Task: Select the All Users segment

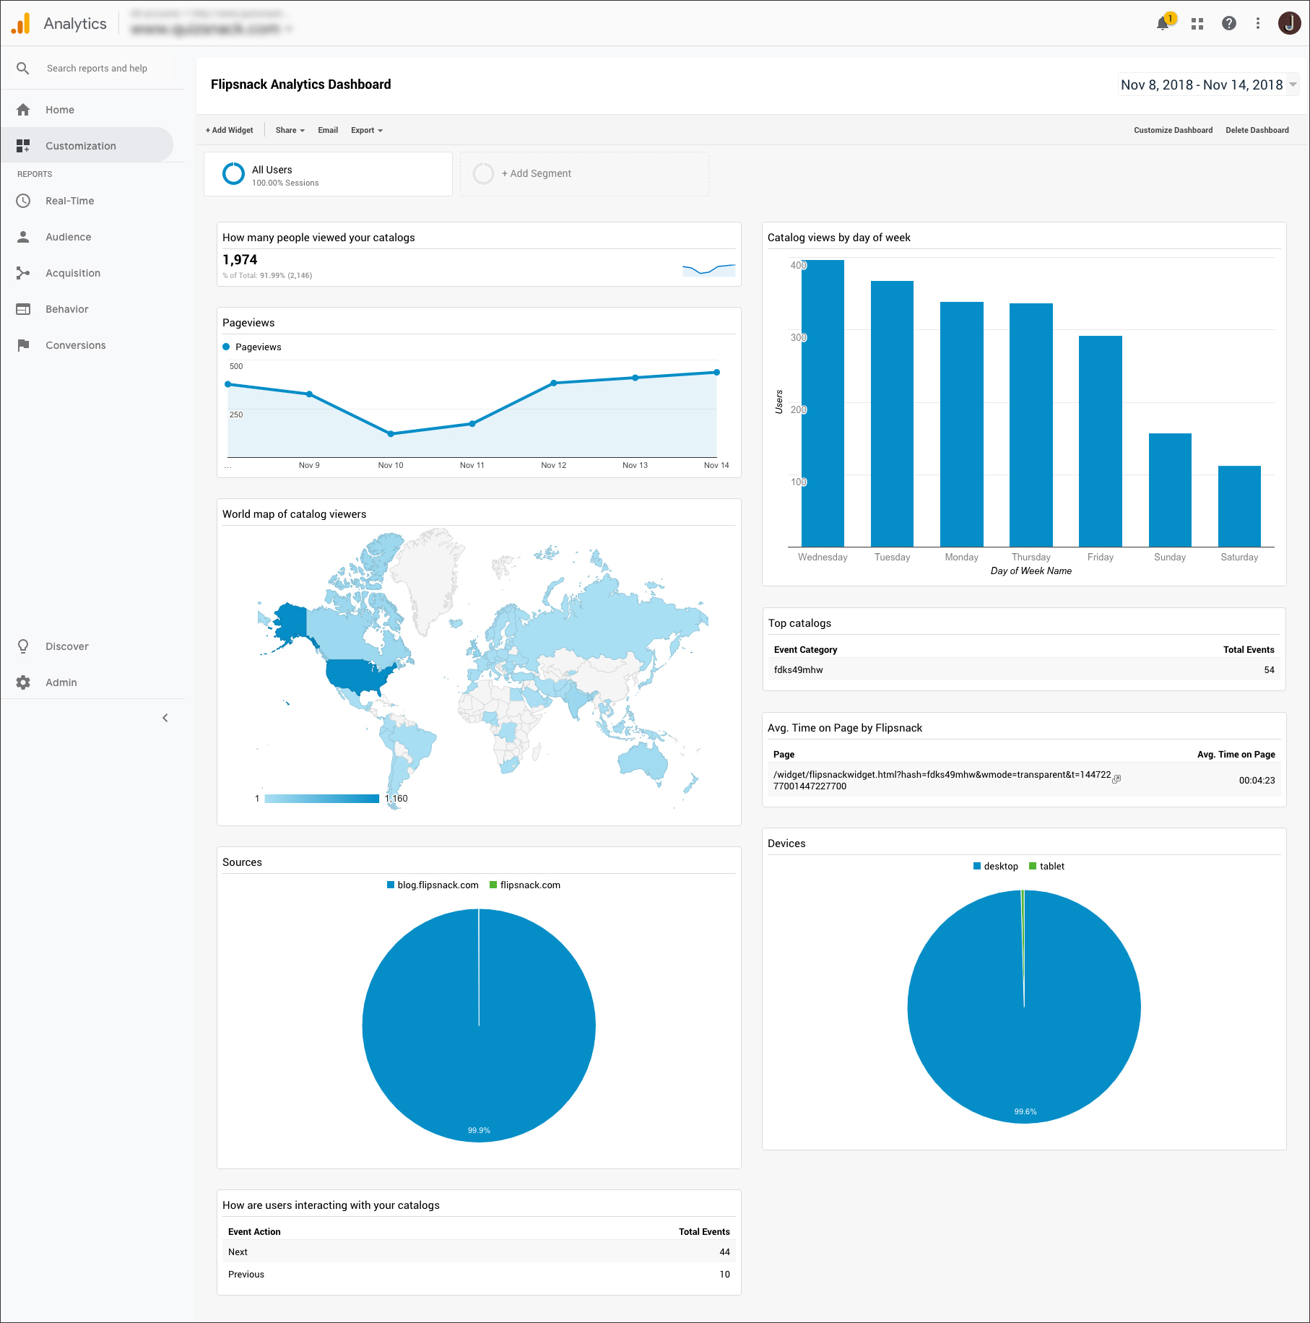Action: pyautogui.click(x=328, y=174)
